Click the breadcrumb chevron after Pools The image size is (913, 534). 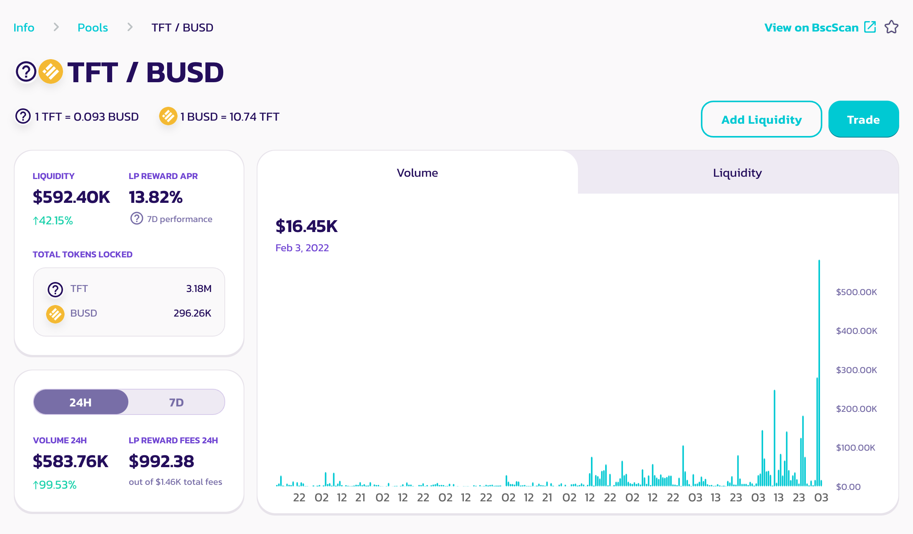tap(130, 27)
